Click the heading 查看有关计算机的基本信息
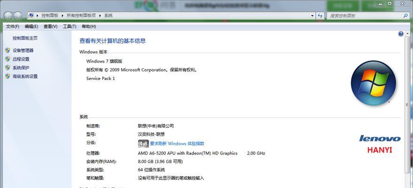 (x=113, y=40)
